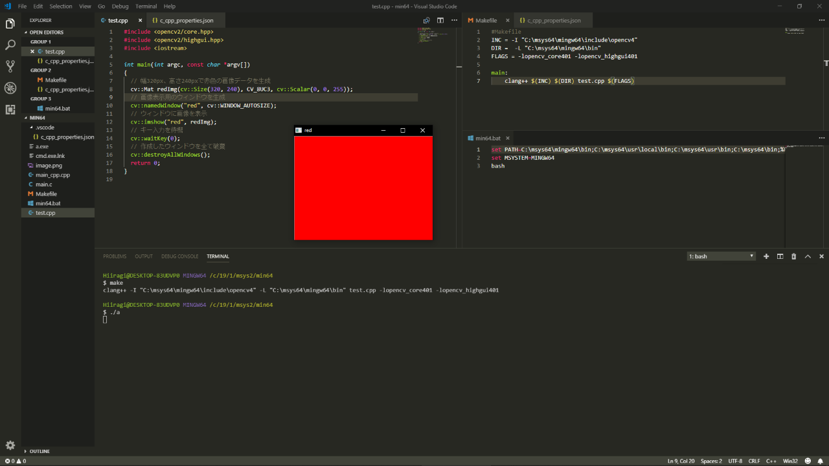829x466 pixels.
Task: Close the terminal panel
Action: pyautogui.click(x=821, y=256)
